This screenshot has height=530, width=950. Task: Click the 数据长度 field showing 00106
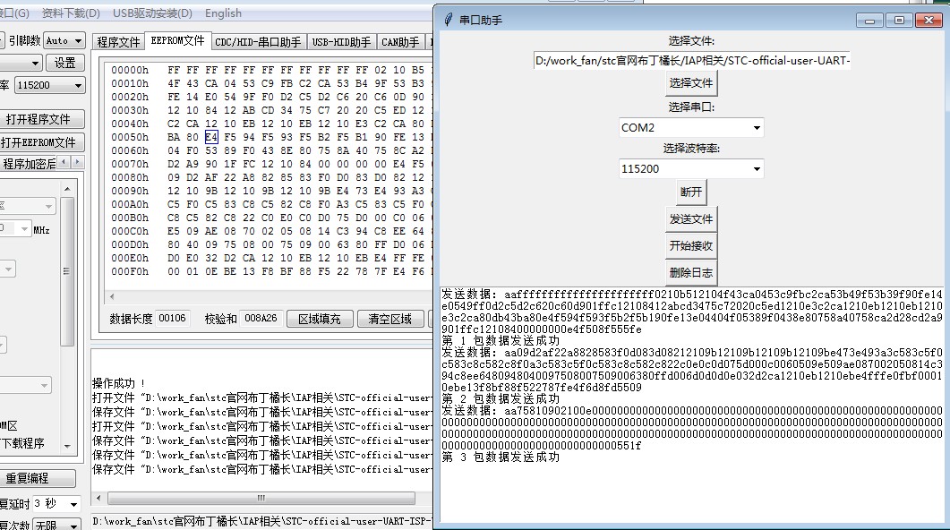click(x=172, y=318)
